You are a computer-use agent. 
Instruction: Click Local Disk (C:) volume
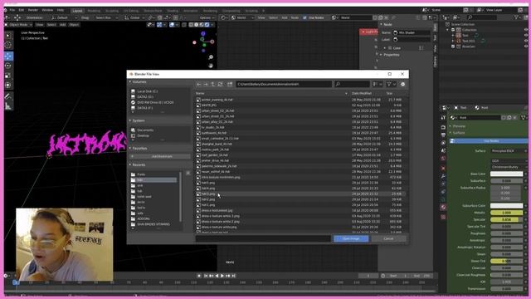[x=148, y=91]
